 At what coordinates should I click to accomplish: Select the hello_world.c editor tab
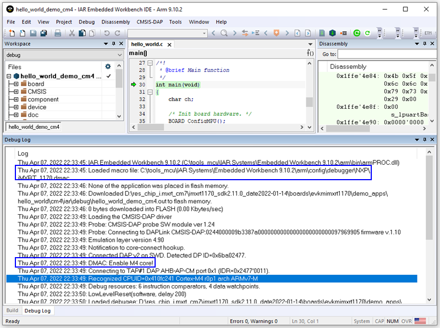coord(147,45)
